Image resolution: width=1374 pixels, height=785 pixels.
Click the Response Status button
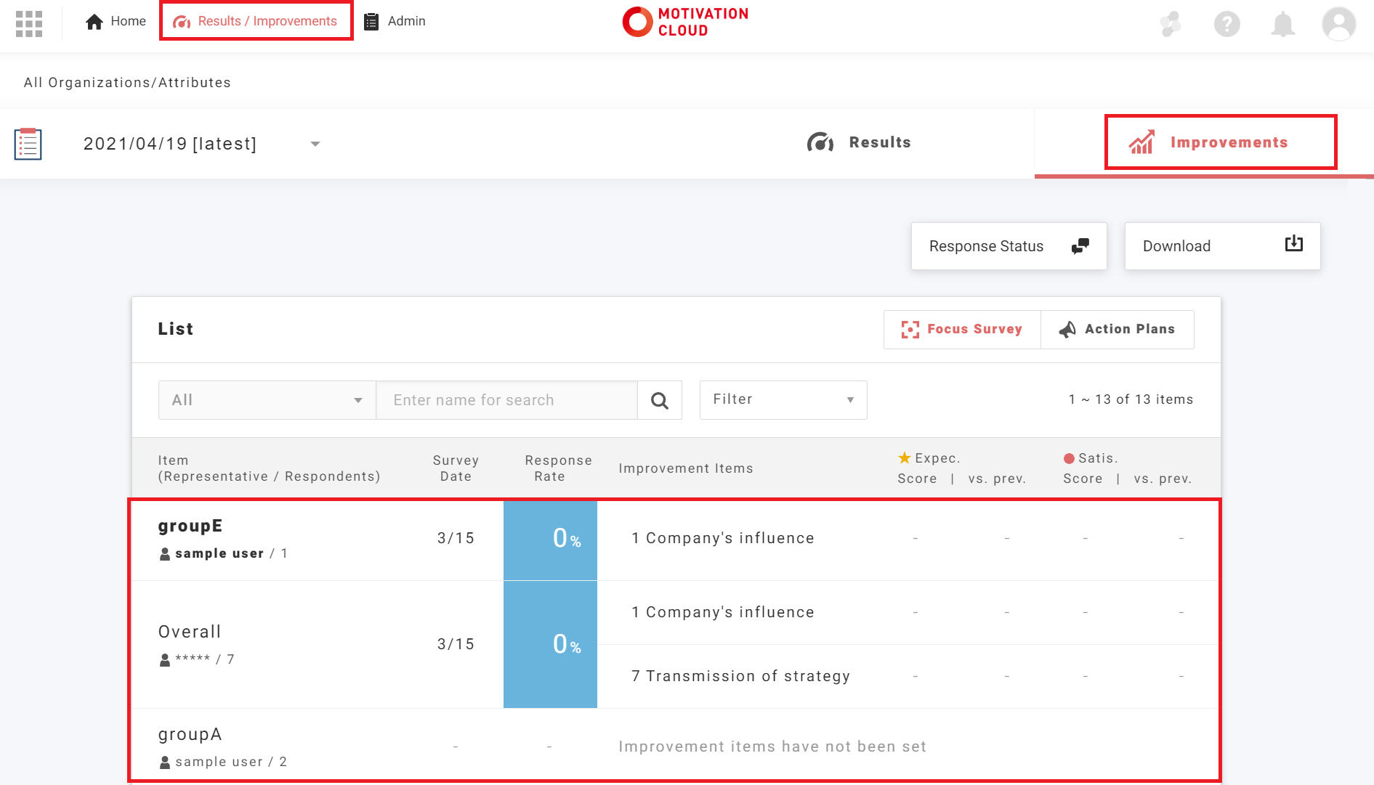pos(1009,246)
